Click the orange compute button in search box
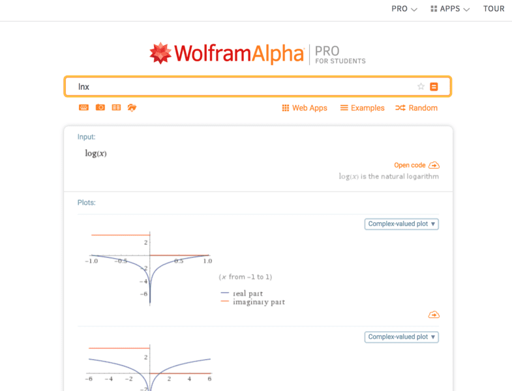The width and height of the screenshot is (512, 391). click(x=434, y=87)
